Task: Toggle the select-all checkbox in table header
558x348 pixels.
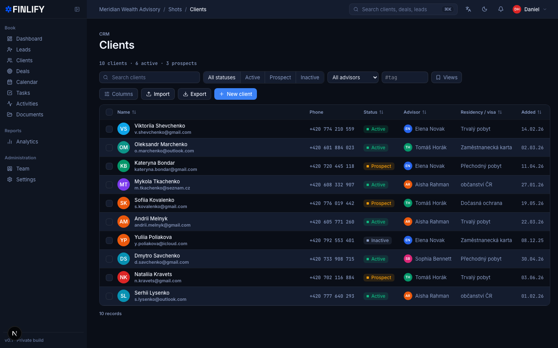Action: click(x=109, y=112)
